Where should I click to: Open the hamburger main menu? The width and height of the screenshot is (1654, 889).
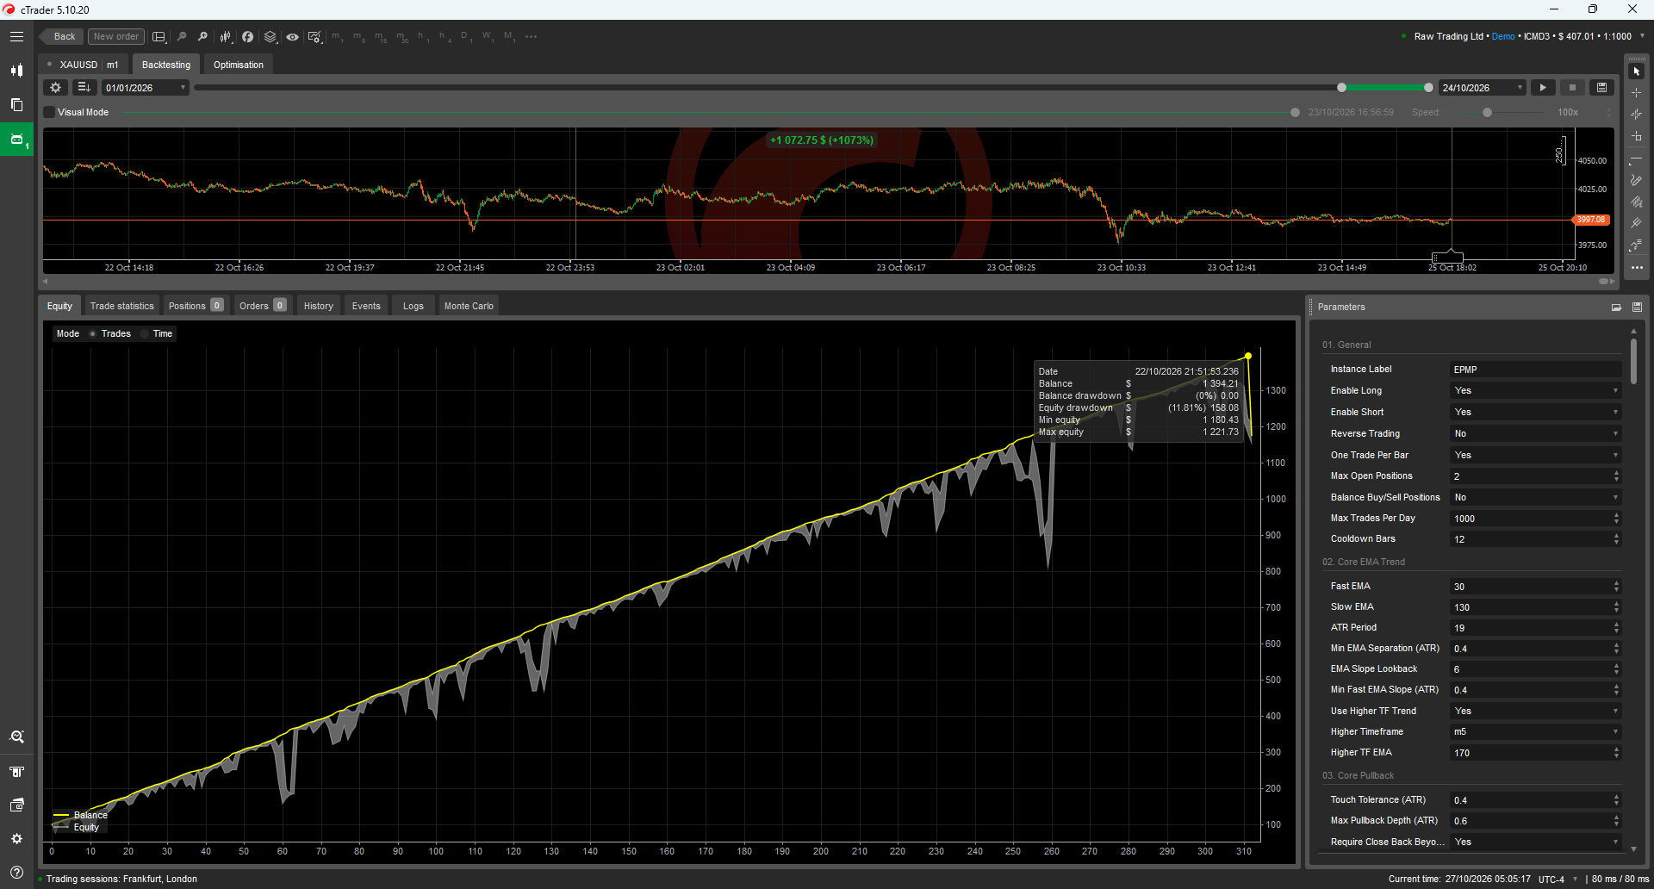(16, 37)
